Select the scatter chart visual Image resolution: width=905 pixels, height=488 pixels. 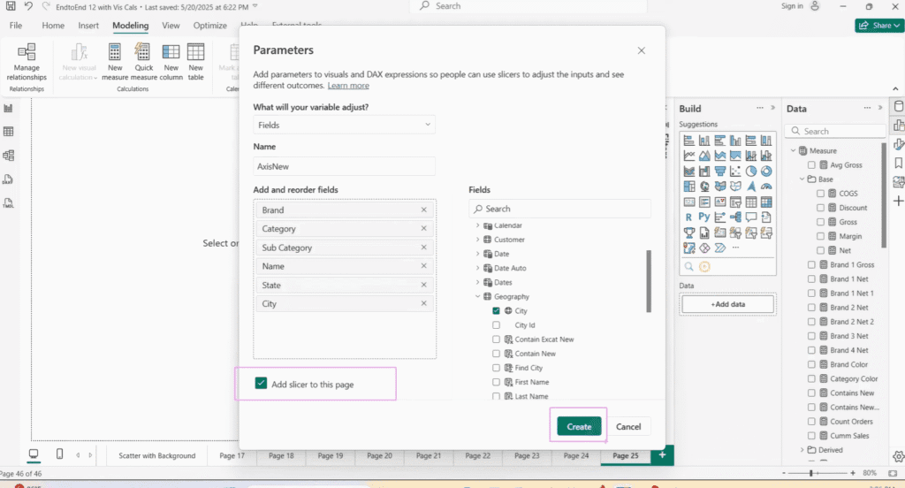[735, 171]
